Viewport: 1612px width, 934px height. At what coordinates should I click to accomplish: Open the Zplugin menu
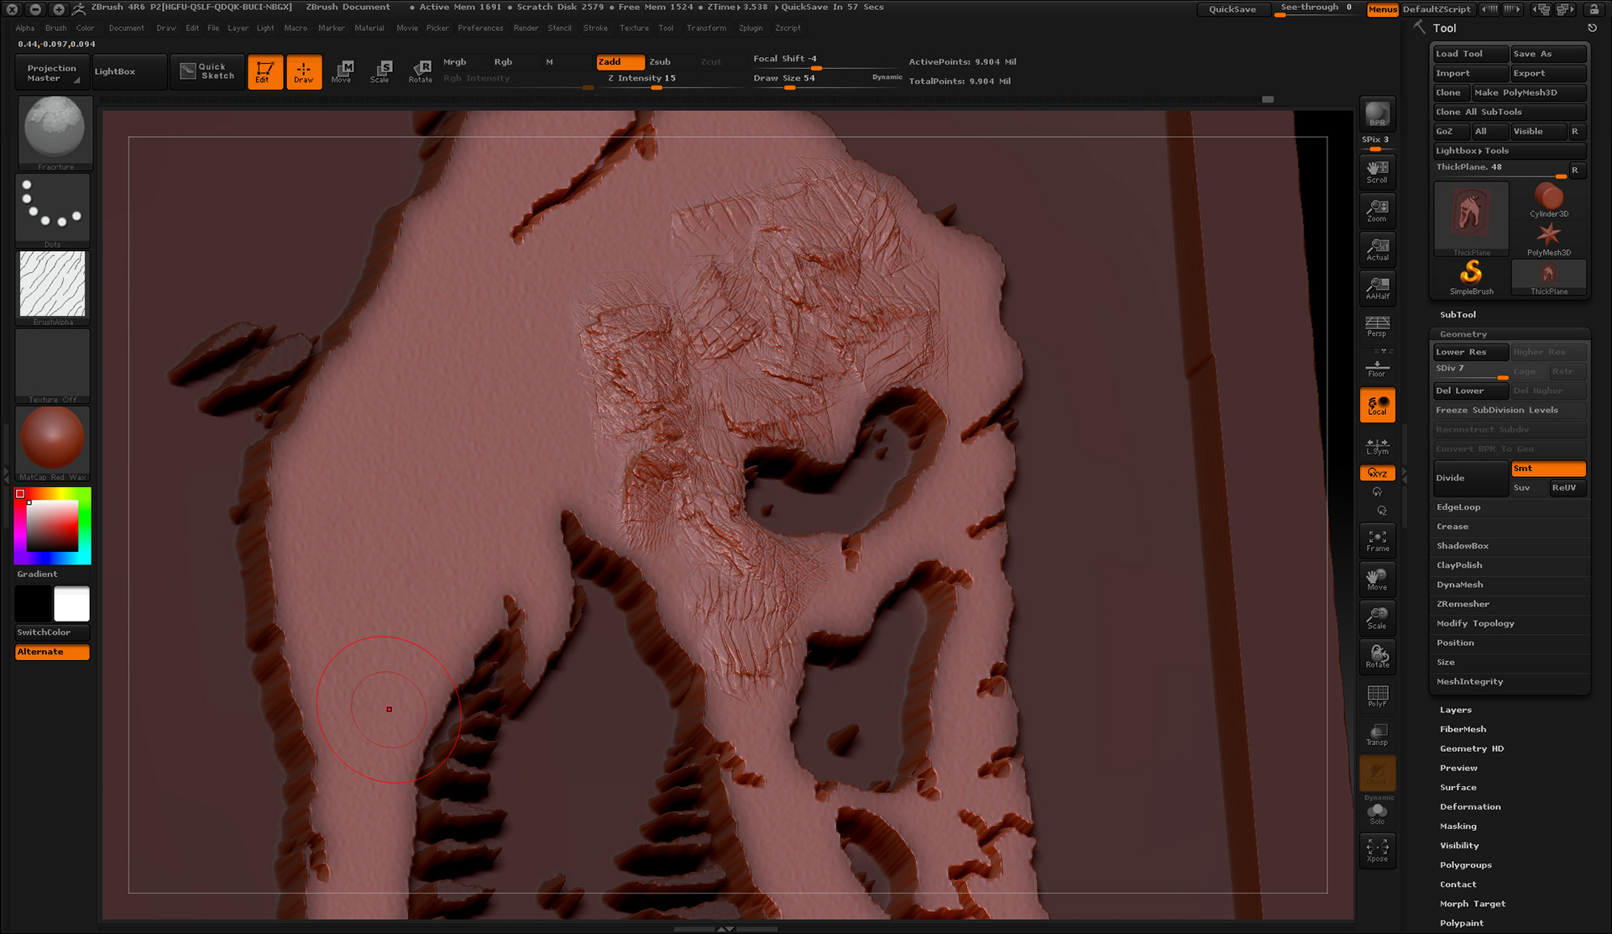pyautogui.click(x=750, y=28)
